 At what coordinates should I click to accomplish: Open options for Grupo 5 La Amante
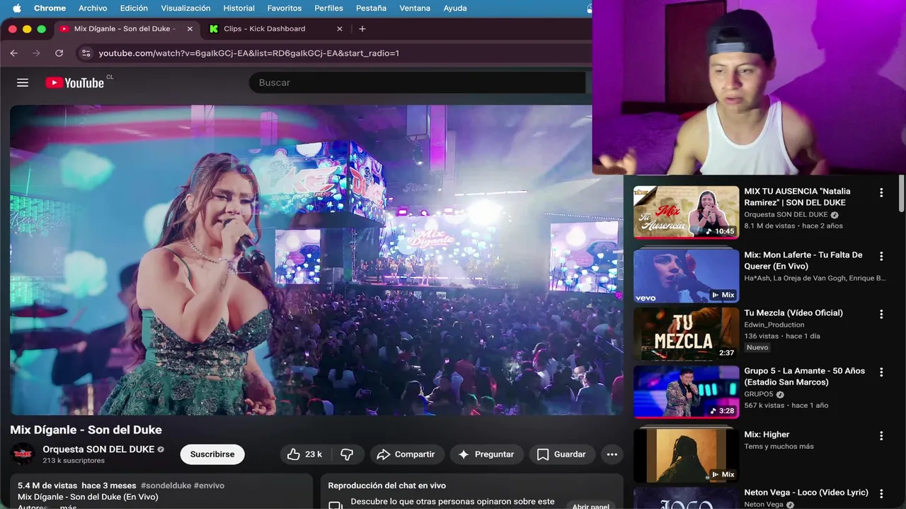[x=881, y=372]
